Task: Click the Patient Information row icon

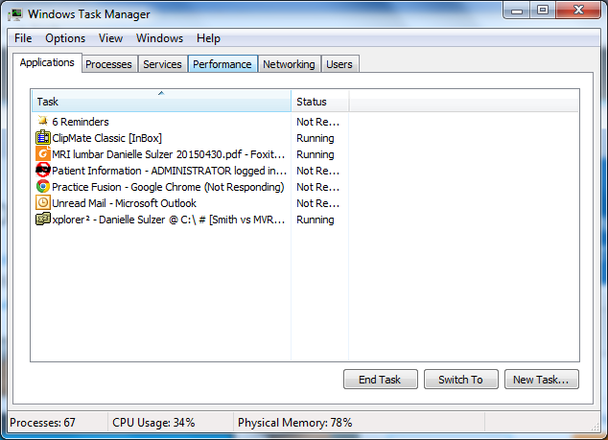Action: (x=42, y=171)
